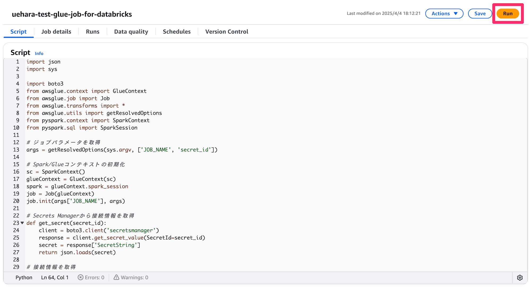Click the Warnings triangle icon in status bar
Viewport: 531px width, 288px height.
coord(116,277)
